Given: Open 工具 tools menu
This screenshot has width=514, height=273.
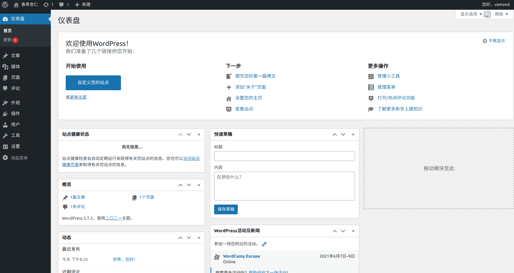Looking at the screenshot, I should (25, 135).
